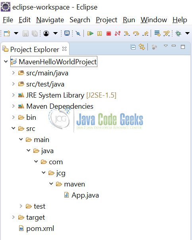The height and width of the screenshot is (240, 192).
Task: Open the Search menu
Action: coord(80,20)
